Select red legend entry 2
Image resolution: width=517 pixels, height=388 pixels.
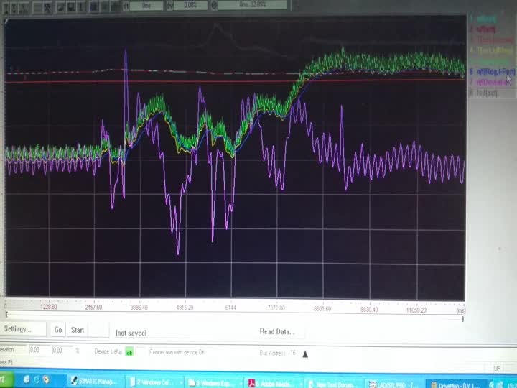pyautogui.click(x=483, y=29)
